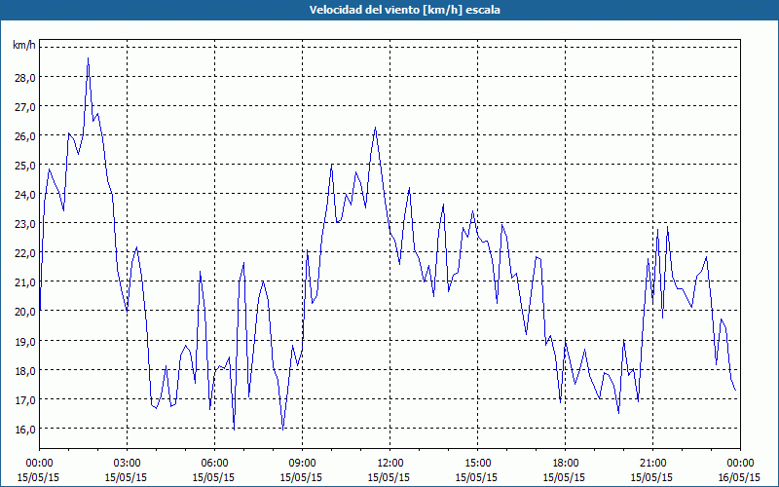Click the '18:00' time axis label
The width and height of the screenshot is (779, 487).
tap(565, 464)
